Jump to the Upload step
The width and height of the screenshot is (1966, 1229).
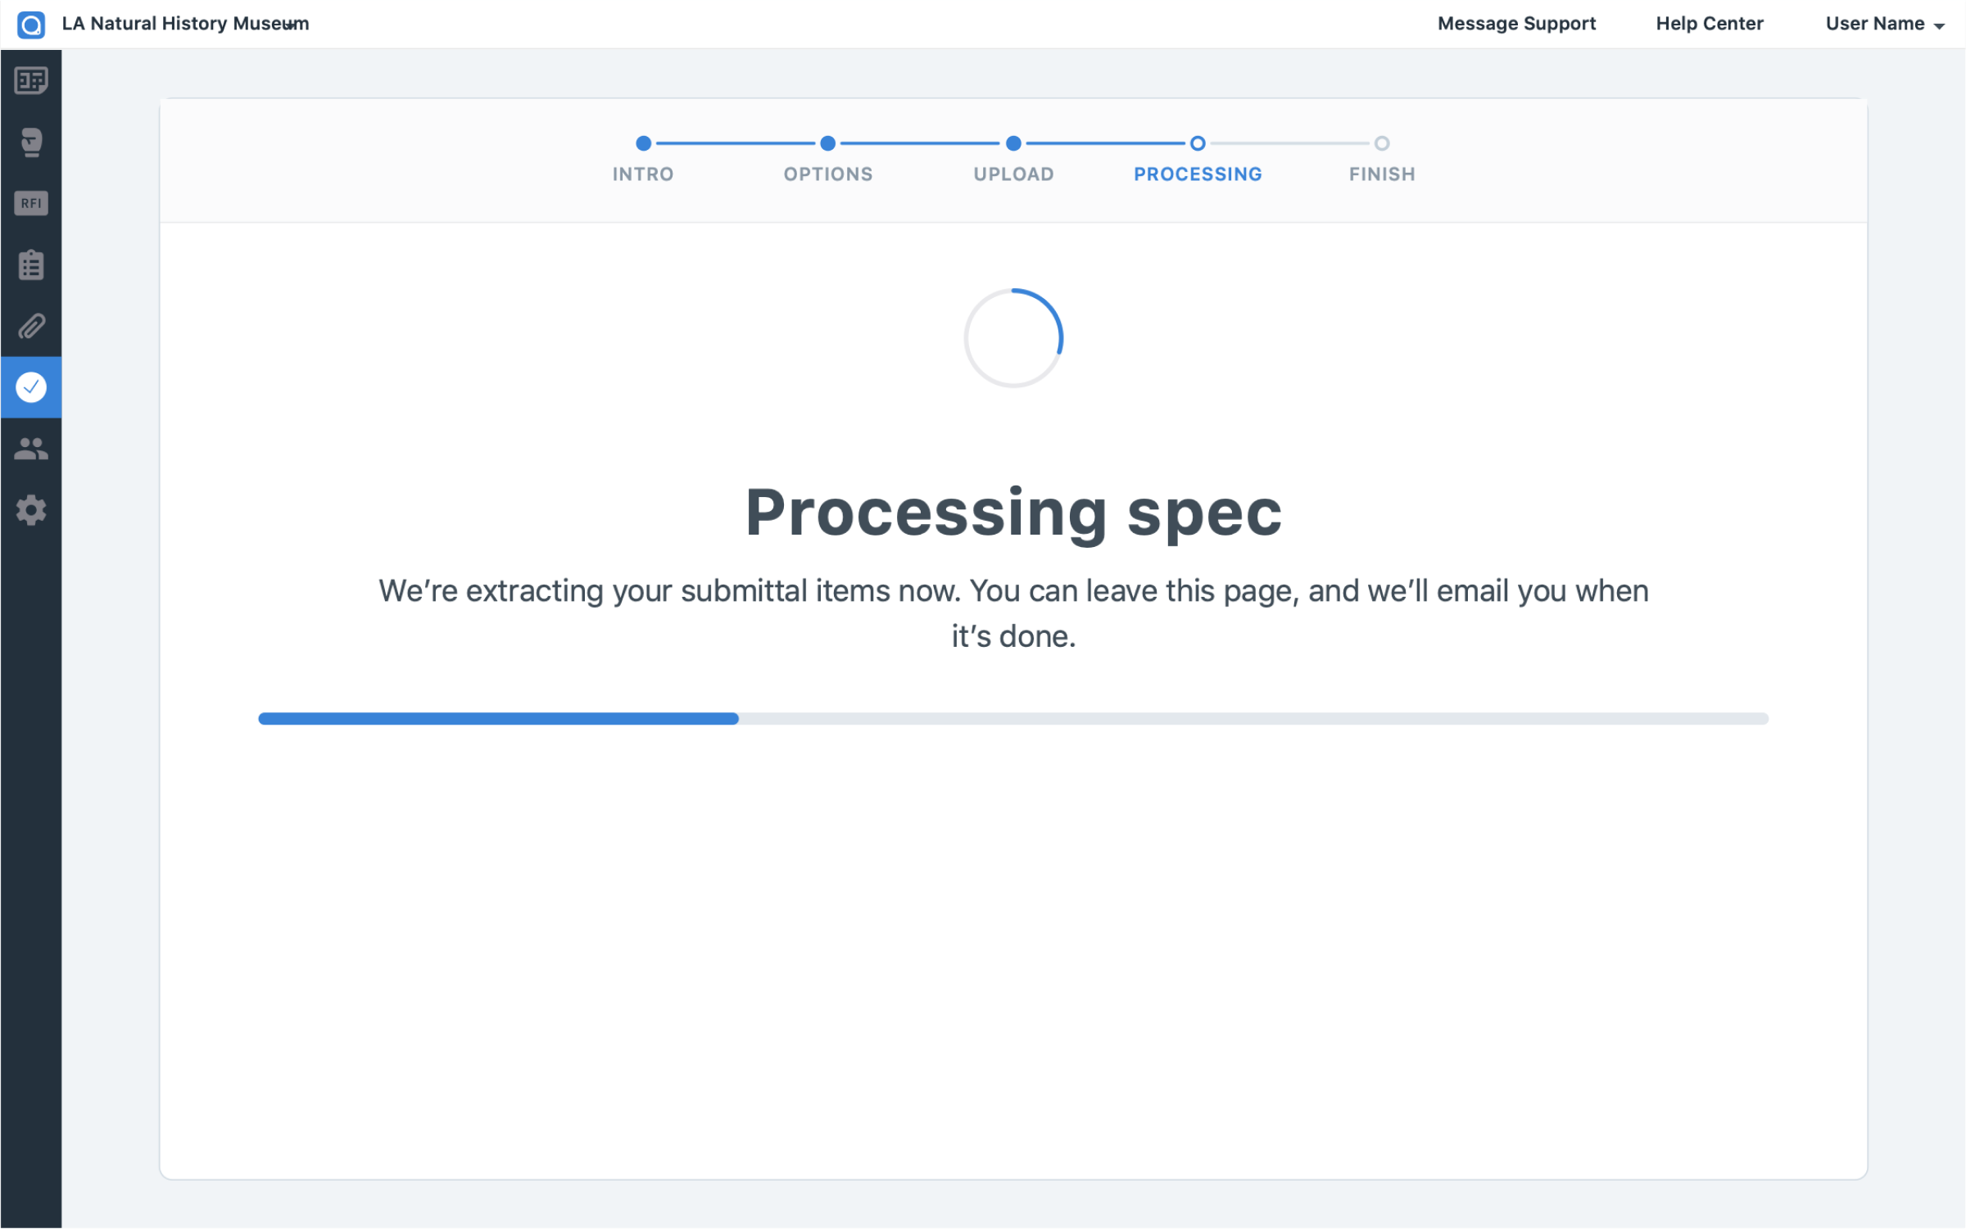[1013, 143]
